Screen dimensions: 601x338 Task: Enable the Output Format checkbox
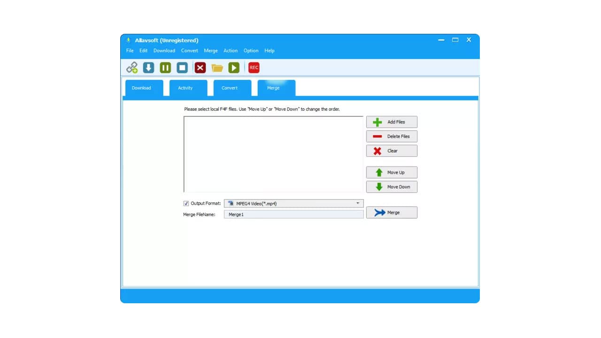click(x=186, y=203)
